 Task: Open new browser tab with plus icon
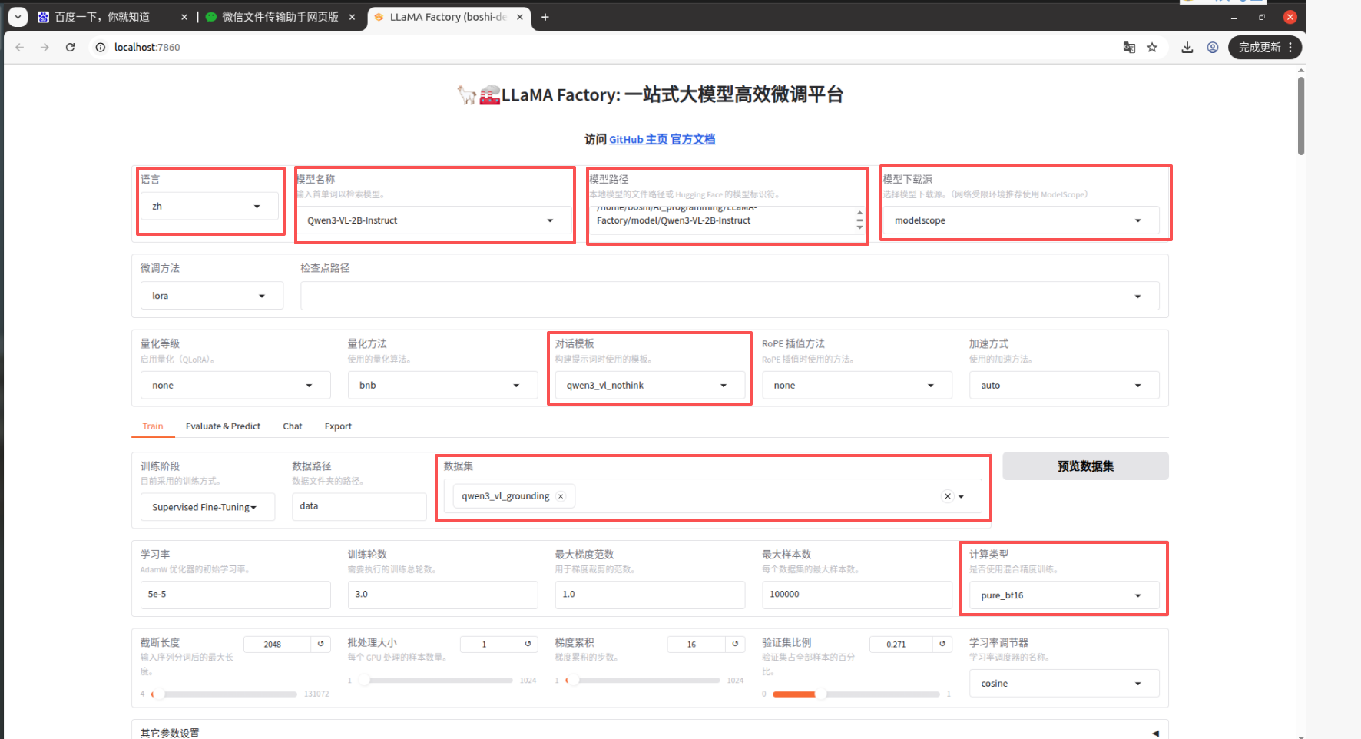[545, 17]
